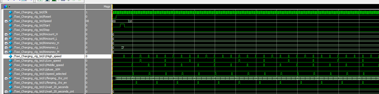Click the diamond icon of the Start signal

[10, 25]
